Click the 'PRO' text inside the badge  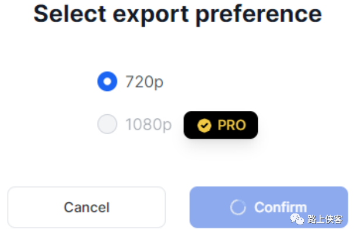coord(232,125)
